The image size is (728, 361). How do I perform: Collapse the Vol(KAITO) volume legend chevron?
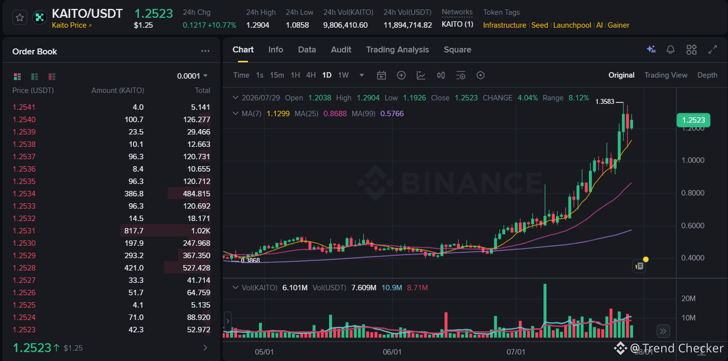235,287
